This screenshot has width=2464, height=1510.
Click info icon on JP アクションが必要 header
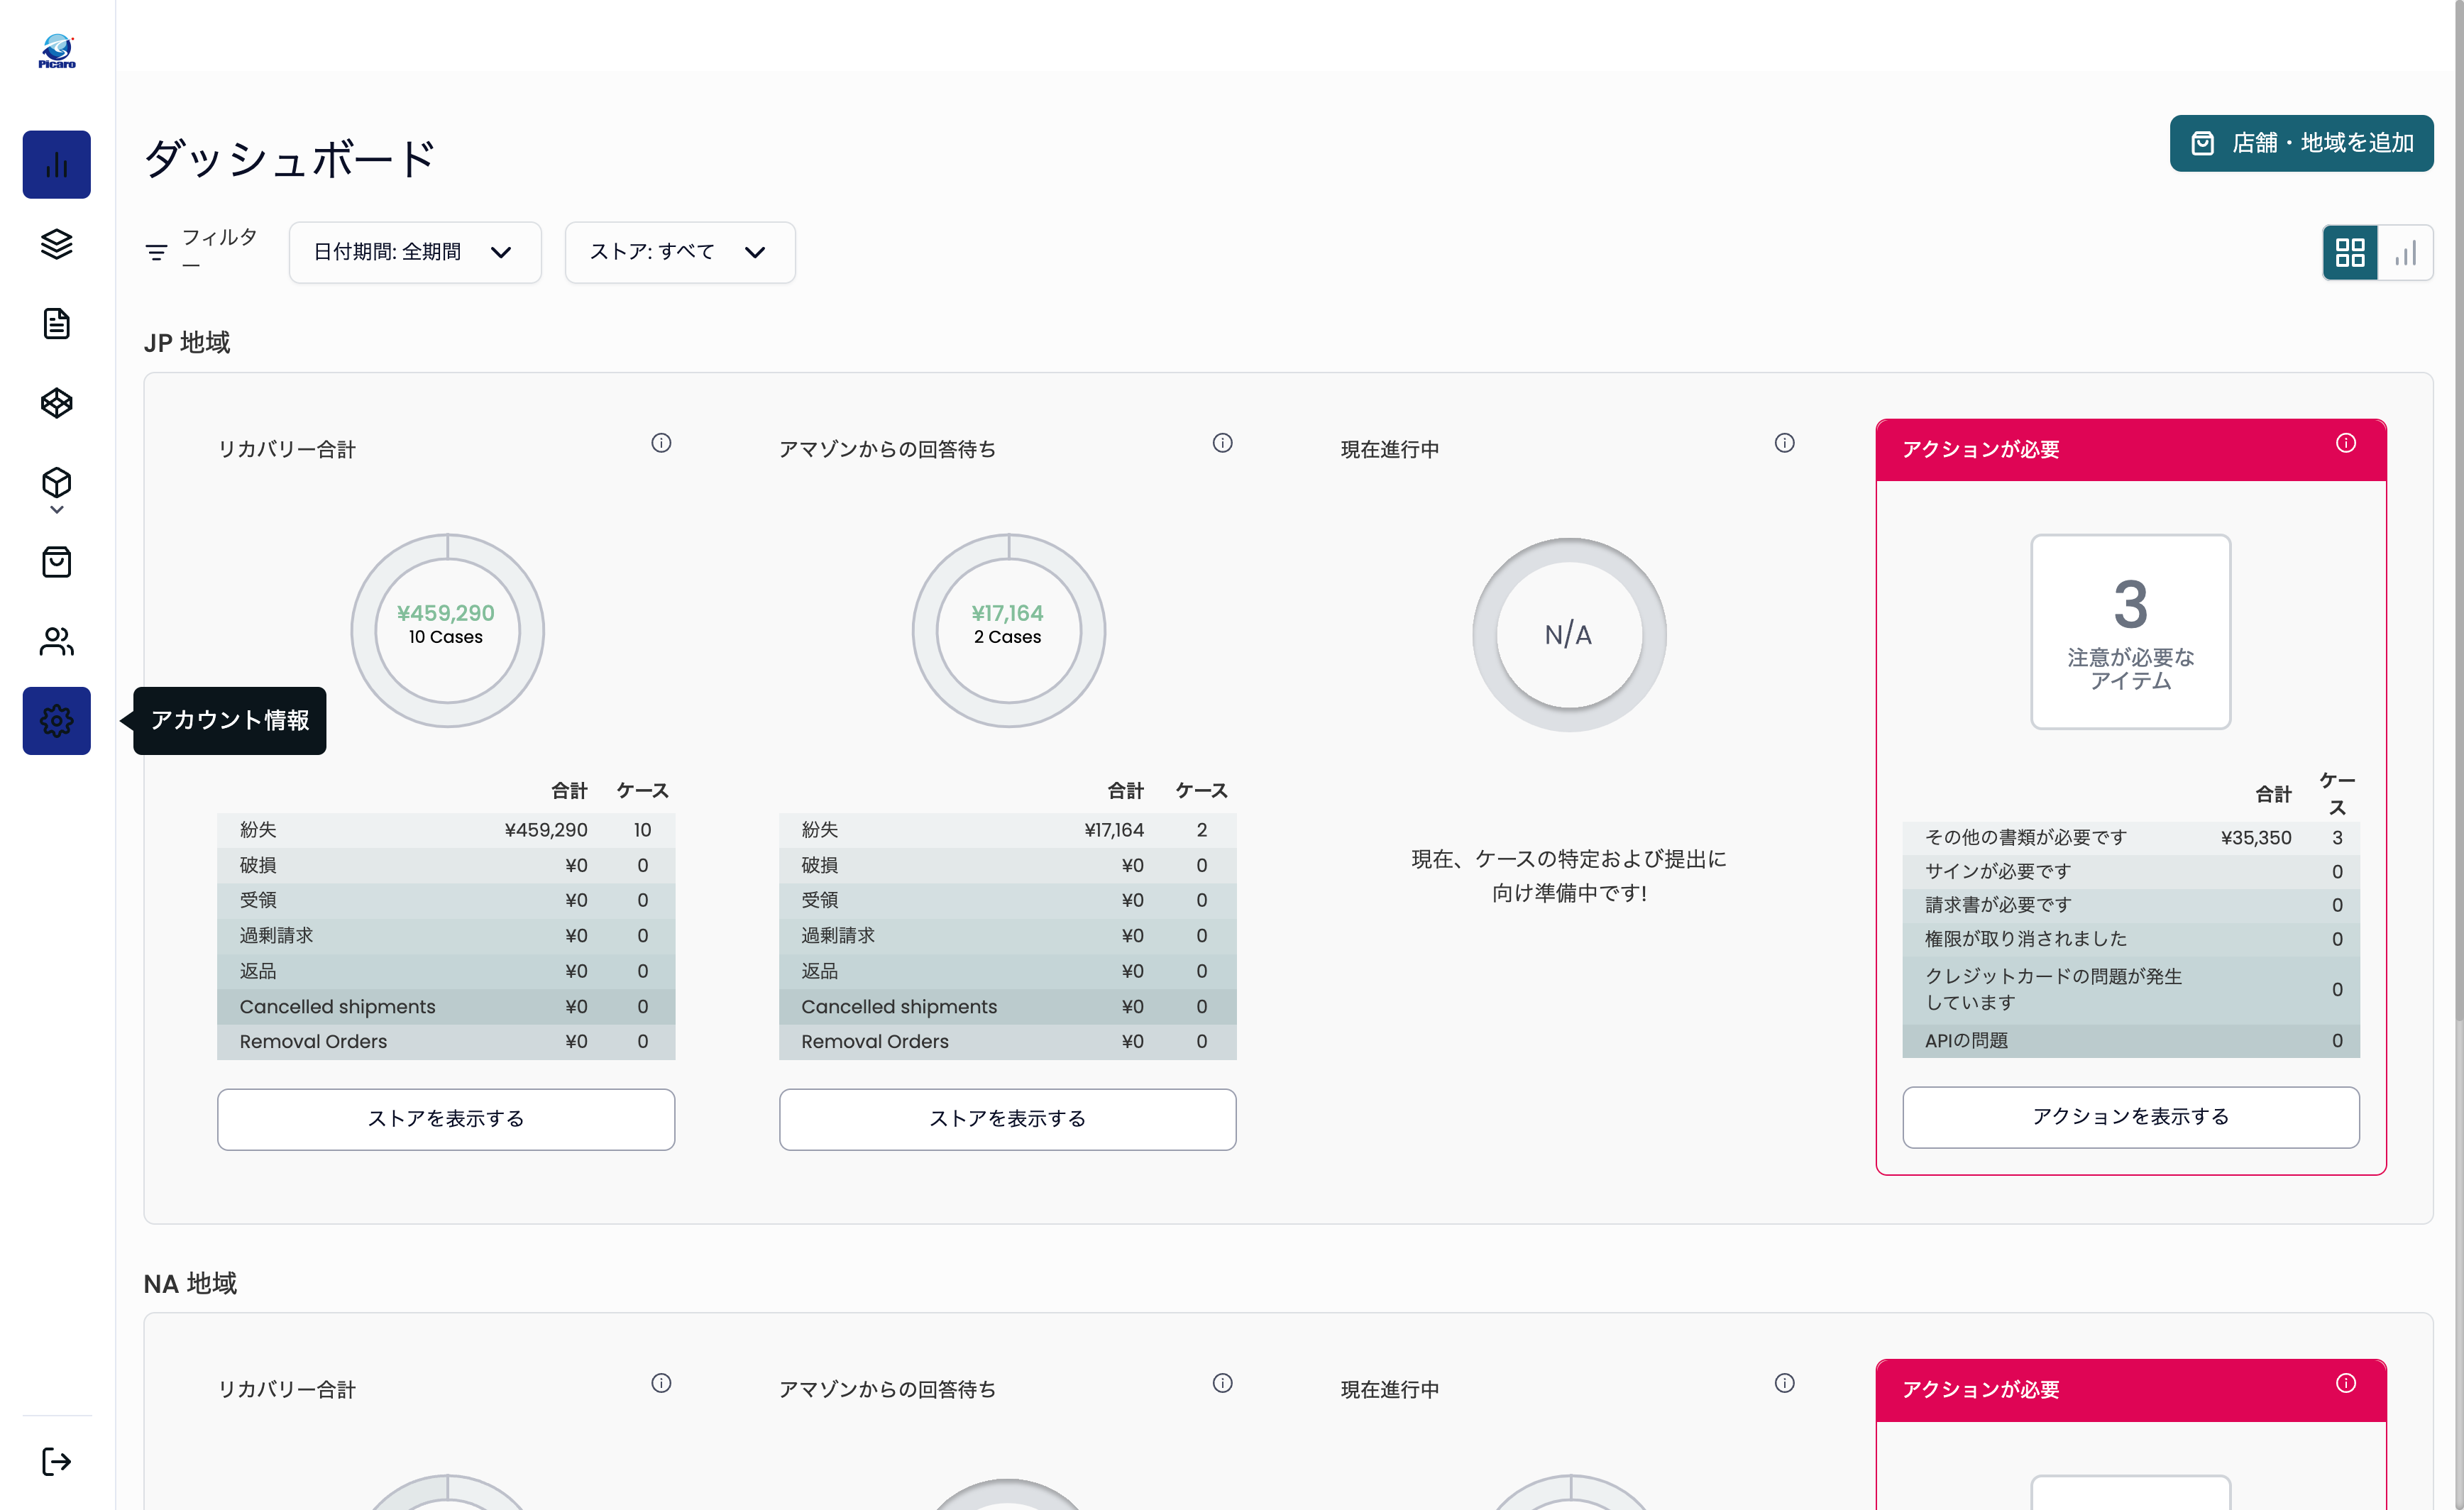pyautogui.click(x=2345, y=442)
